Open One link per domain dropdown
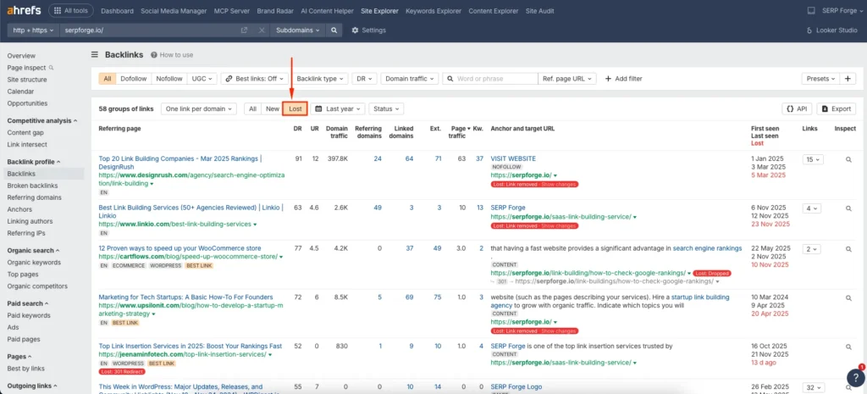 click(x=199, y=109)
